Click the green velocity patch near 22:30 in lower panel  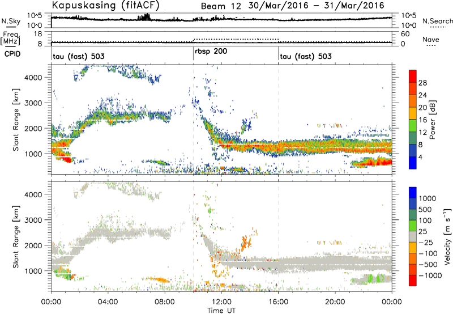pos(371,279)
